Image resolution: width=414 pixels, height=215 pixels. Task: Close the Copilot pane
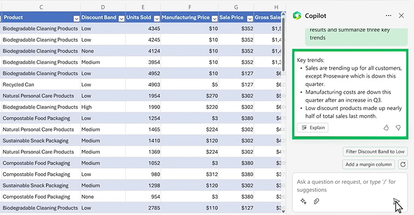[x=401, y=16]
